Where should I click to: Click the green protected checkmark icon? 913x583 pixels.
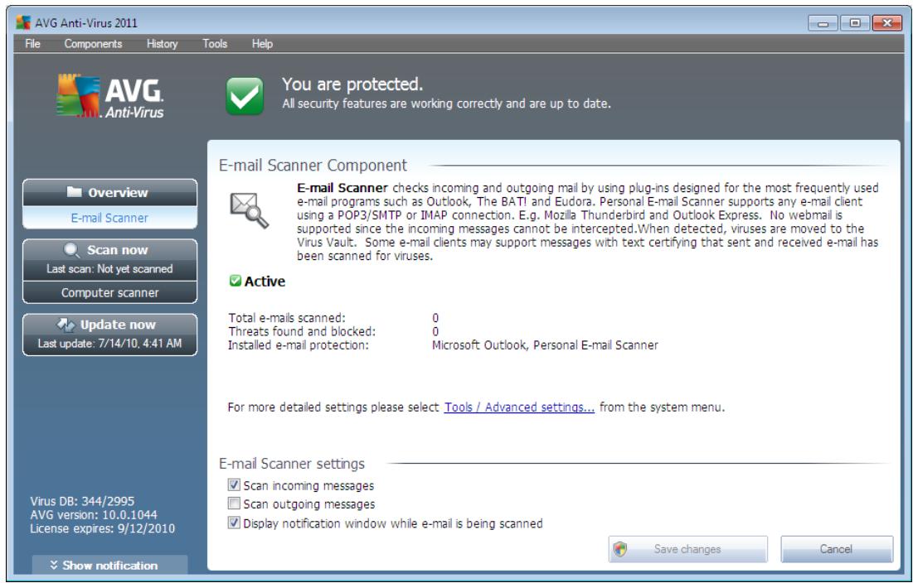245,96
